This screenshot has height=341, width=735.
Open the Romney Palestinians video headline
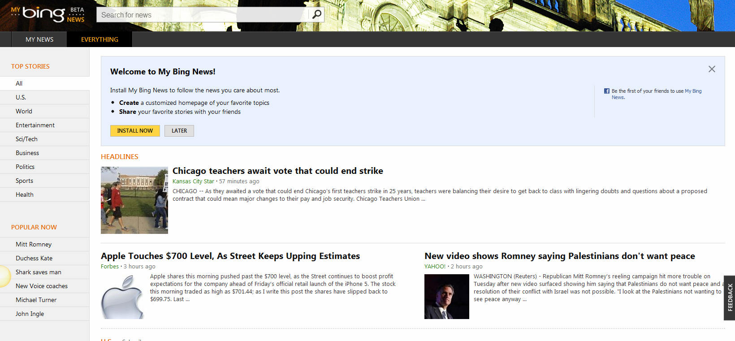point(560,256)
